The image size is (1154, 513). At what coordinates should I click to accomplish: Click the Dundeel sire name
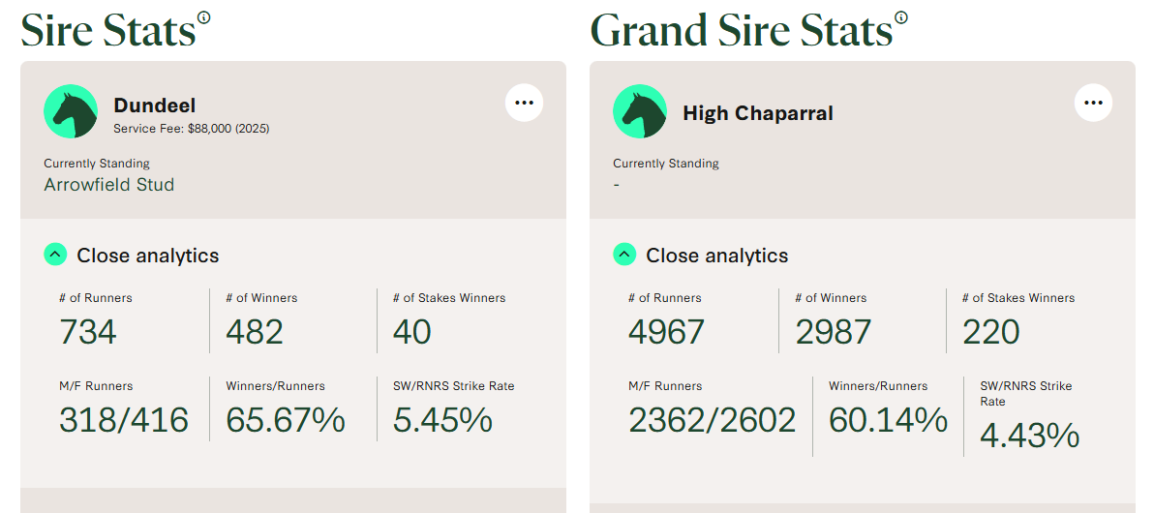tap(155, 106)
